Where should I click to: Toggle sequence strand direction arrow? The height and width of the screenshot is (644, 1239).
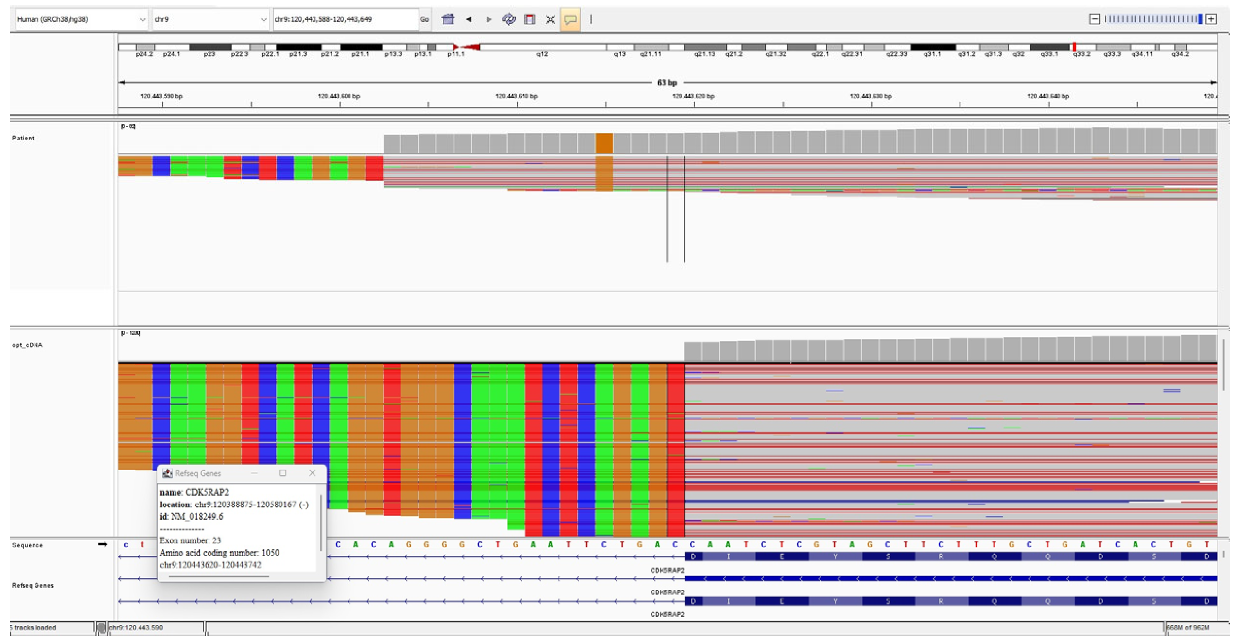coord(102,544)
